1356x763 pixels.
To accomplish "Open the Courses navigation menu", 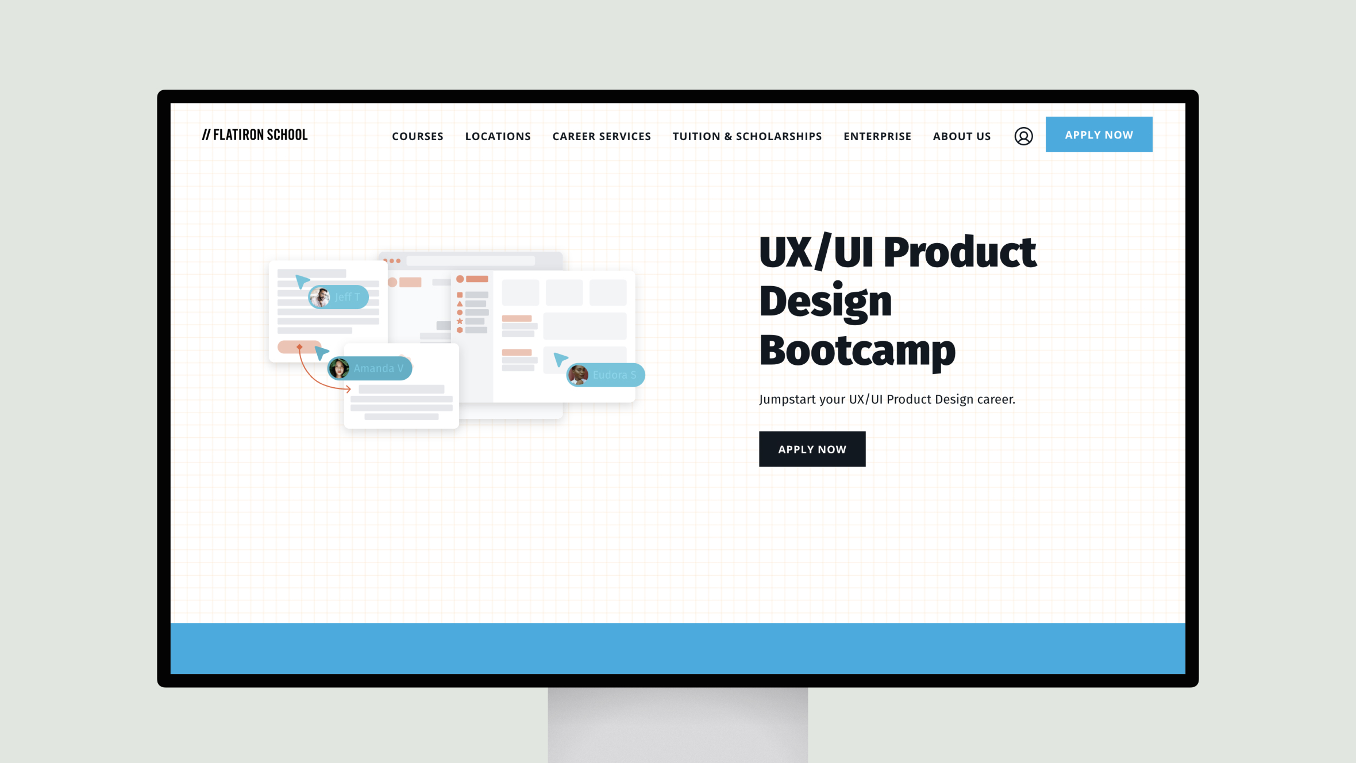I will (x=418, y=135).
